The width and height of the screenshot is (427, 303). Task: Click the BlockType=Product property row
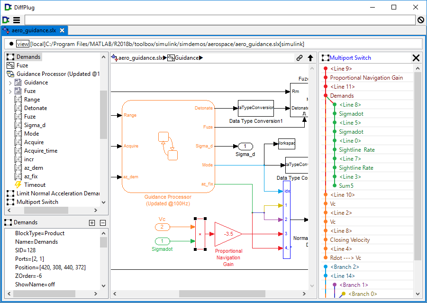(x=40, y=233)
